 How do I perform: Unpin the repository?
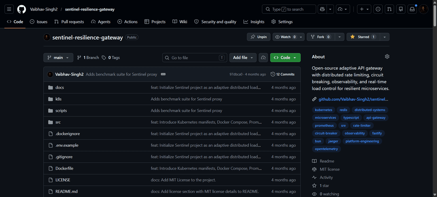click(258, 37)
